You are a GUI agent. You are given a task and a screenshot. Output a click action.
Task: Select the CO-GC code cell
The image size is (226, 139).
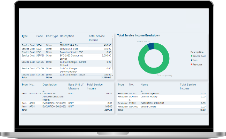pos(40,62)
